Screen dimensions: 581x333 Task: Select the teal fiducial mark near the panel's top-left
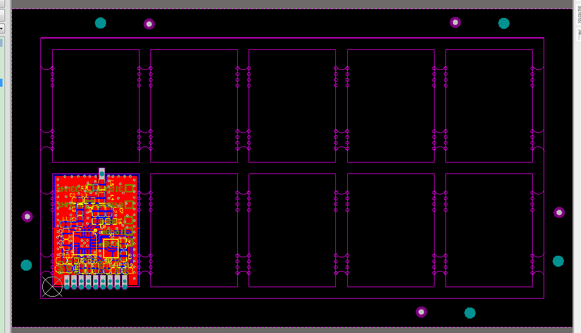101,23
